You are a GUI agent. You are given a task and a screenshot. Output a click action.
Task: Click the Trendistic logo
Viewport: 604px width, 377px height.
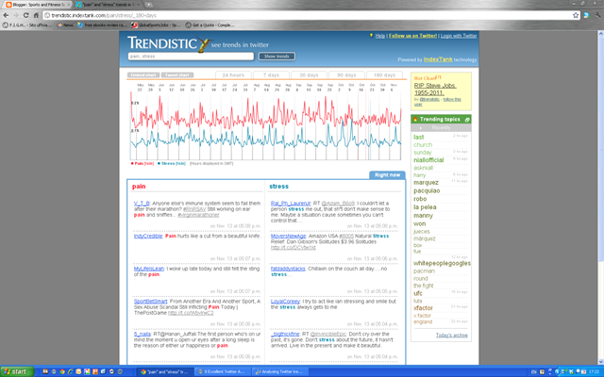tap(168, 43)
